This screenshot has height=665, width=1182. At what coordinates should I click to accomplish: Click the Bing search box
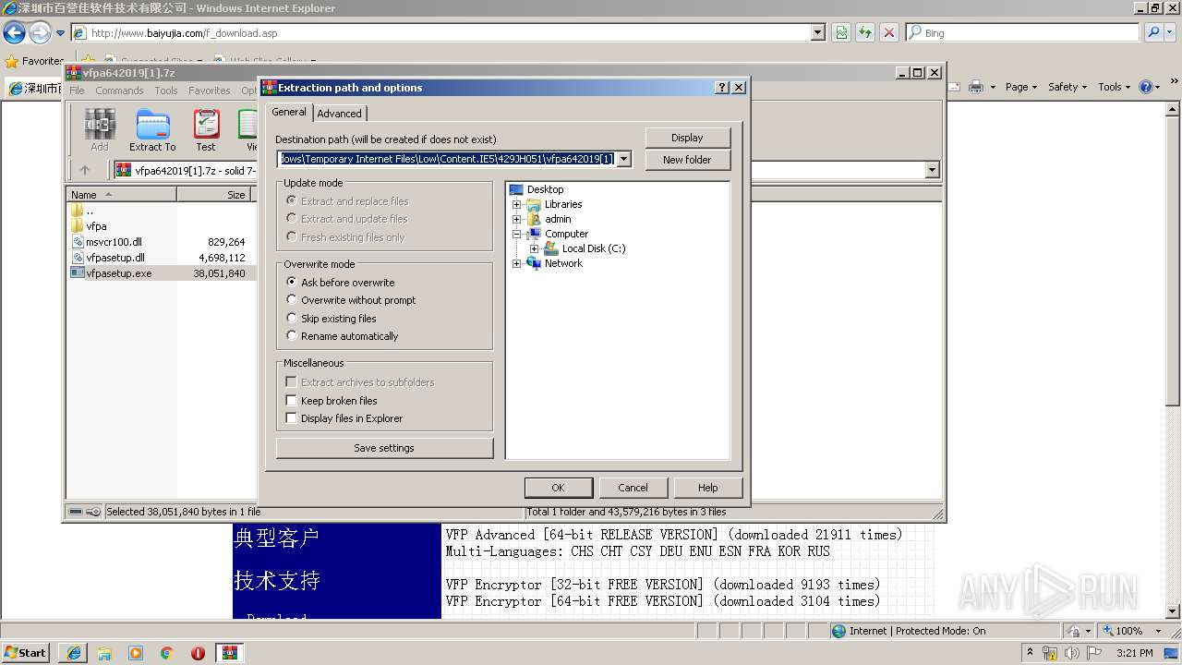pos(1023,32)
